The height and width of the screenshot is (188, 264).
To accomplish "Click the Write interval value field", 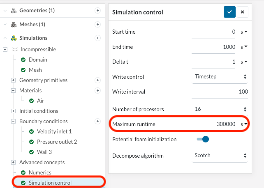I will [220, 92].
